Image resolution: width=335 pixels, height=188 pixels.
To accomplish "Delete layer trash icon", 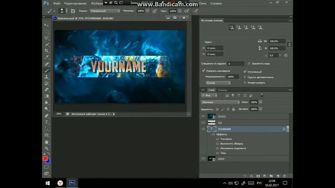I will click(x=284, y=176).
